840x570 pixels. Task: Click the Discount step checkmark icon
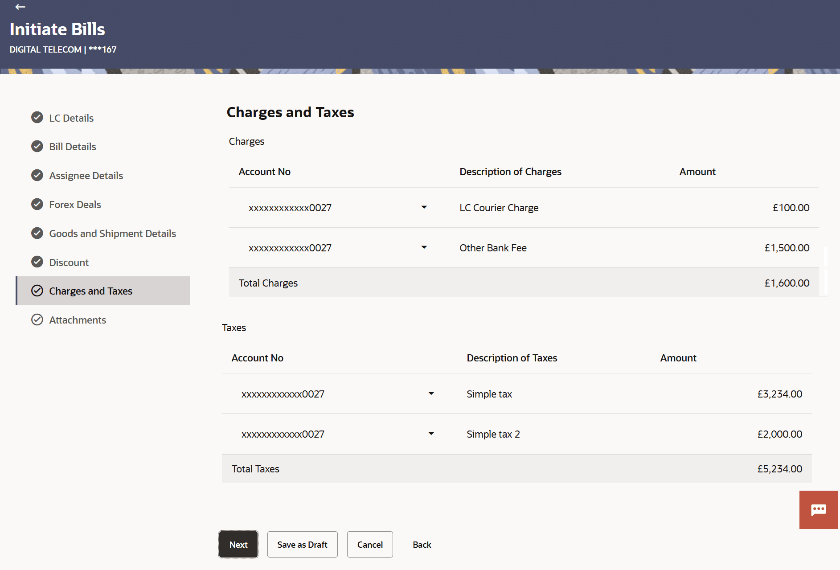coord(37,262)
